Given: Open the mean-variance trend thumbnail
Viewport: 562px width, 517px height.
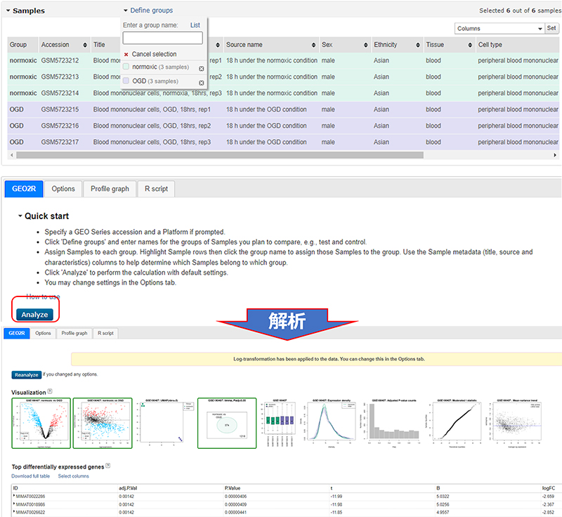Looking at the screenshot, I should coord(516,423).
